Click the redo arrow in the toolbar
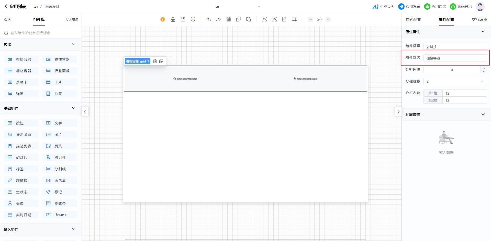The width and height of the screenshot is (491, 241). click(219, 19)
